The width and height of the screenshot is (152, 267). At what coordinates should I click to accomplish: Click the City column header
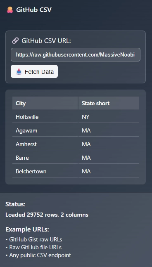(x=45, y=103)
